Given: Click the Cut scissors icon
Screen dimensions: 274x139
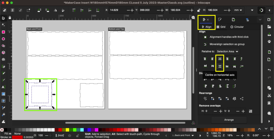Looking at the screenshot, I should 269,95.
